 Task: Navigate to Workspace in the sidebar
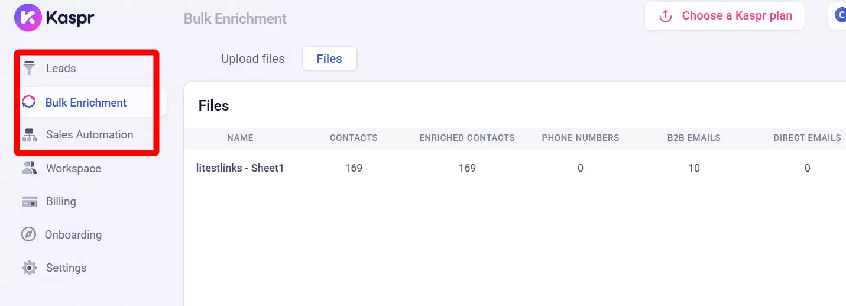tap(73, 168)
